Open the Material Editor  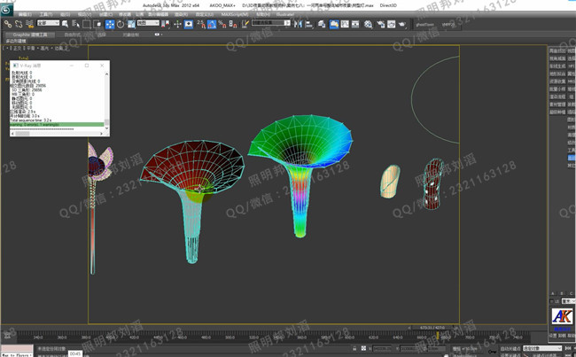(x=368, y=24)
